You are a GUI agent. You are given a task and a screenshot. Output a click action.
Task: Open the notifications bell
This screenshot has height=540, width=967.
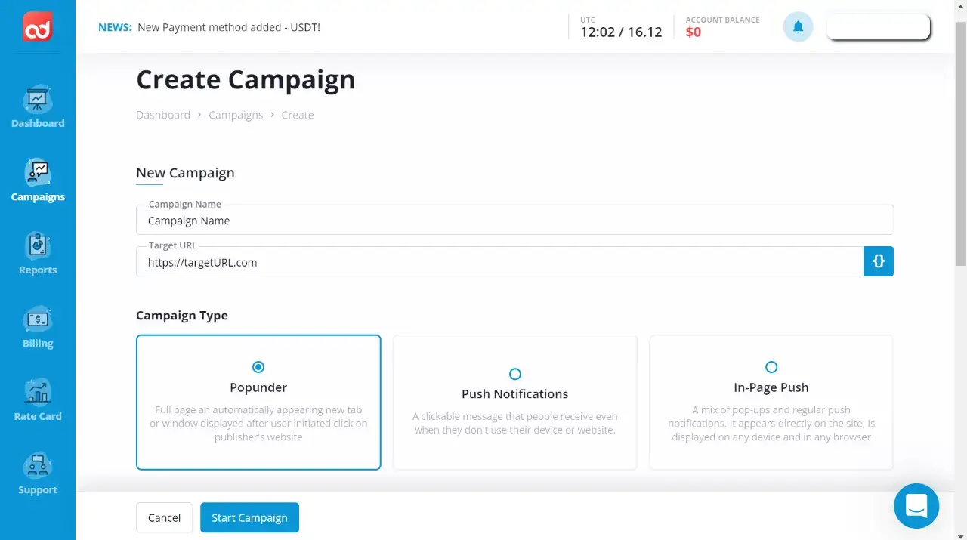tap(798, 26)
